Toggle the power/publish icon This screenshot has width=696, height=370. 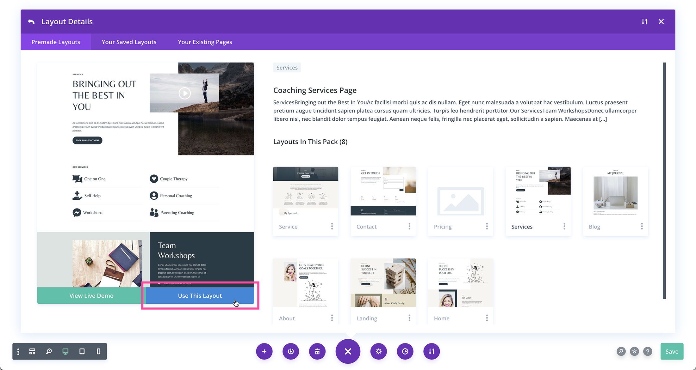point(291,351)
